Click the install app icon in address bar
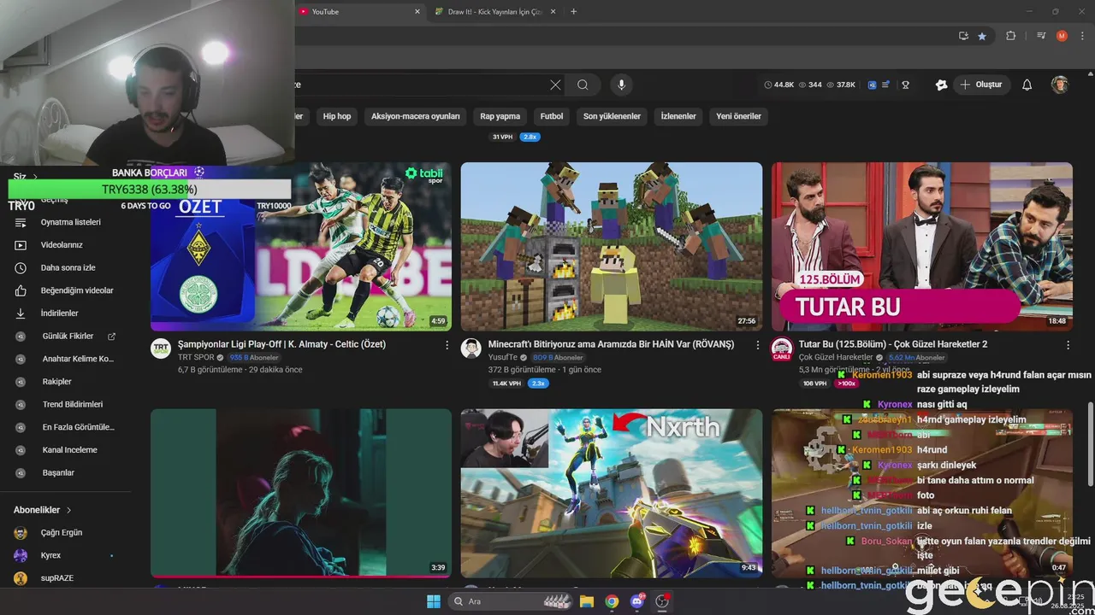 click(x=963, y=36)
